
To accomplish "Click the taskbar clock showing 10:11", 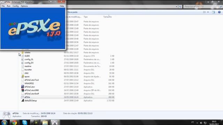I will tap(214, 123).
